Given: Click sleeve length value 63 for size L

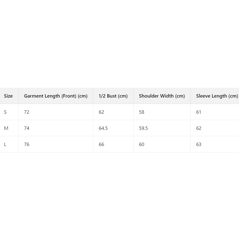Looking at the screenshot, I should [199, 144].
